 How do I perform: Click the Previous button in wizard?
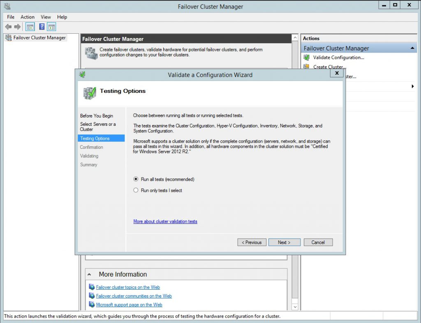point(252,242)
